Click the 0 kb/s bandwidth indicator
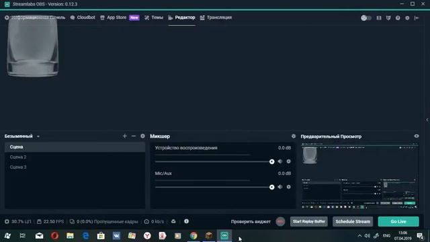Viewport: 430px width, 242px height. click(x=154, y=221)
